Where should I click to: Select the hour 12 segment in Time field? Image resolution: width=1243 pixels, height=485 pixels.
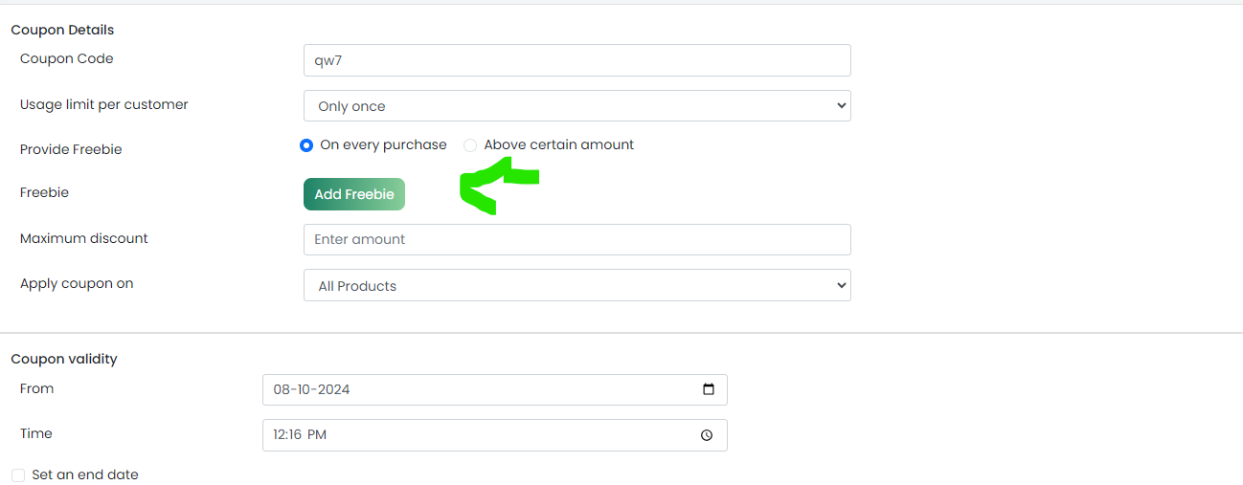[x=280, y=435]
